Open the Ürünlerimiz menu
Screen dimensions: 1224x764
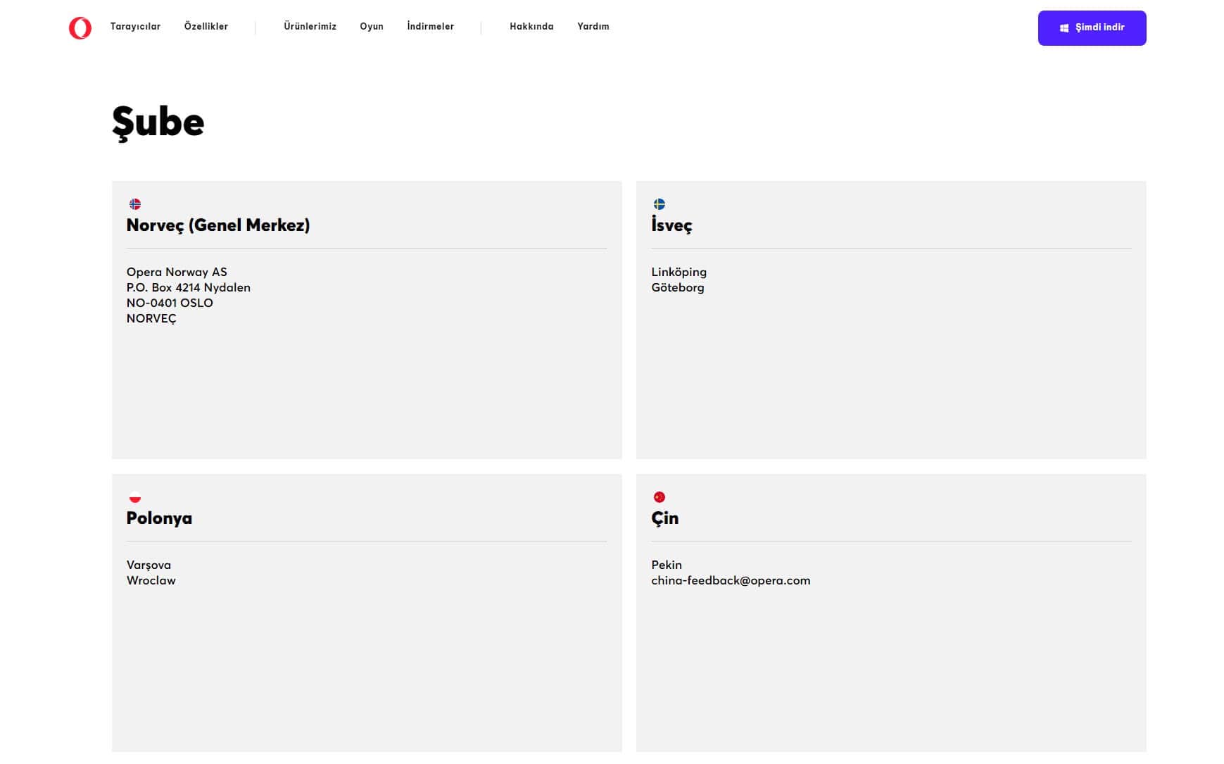[310, 26]
